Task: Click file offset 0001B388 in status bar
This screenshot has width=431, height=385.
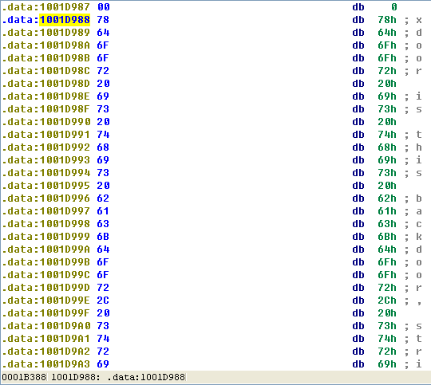Action: 24,377
